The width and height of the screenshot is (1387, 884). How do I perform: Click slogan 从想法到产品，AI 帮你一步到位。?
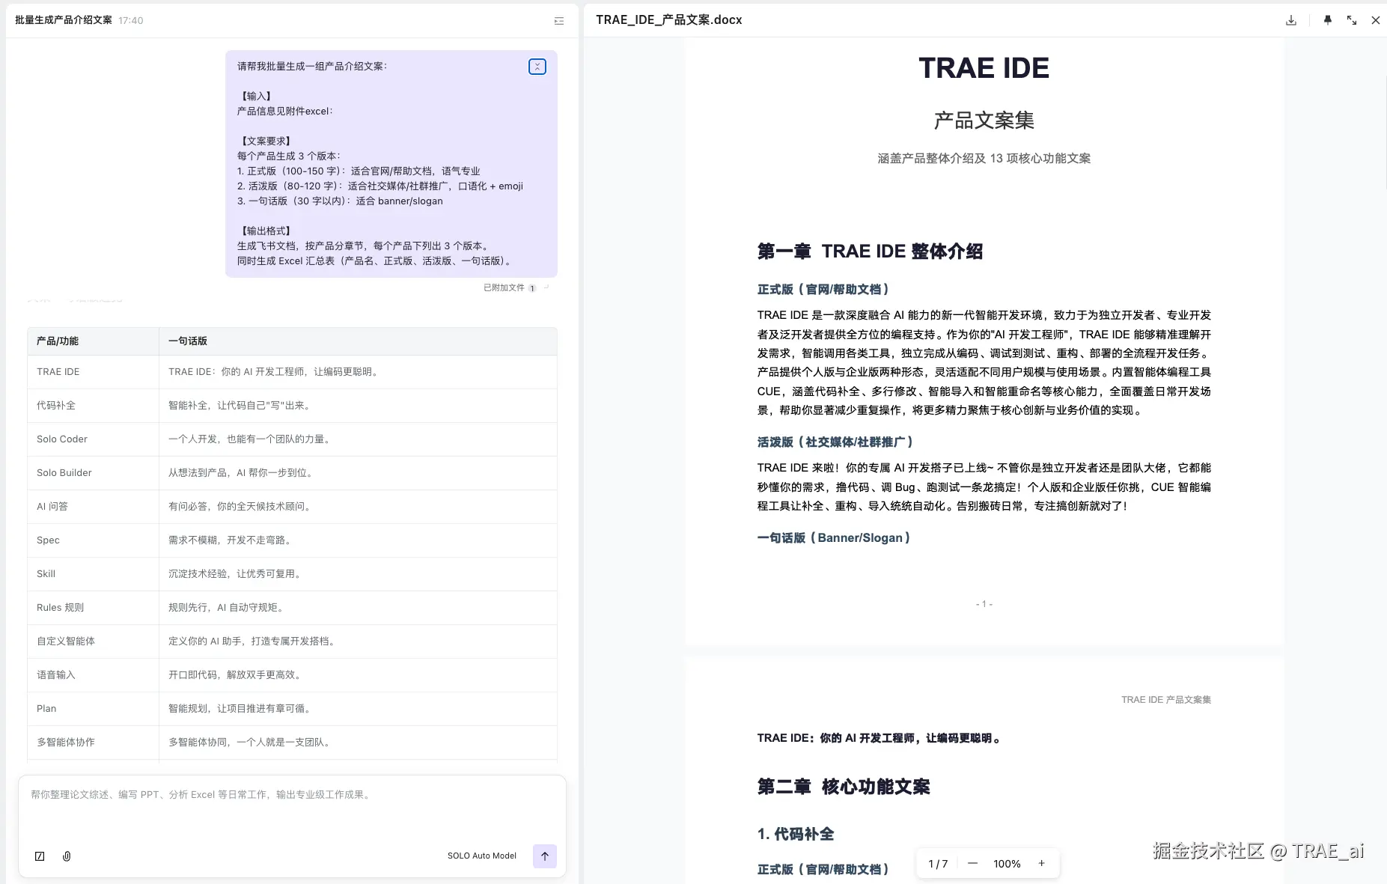pos(243,472)
